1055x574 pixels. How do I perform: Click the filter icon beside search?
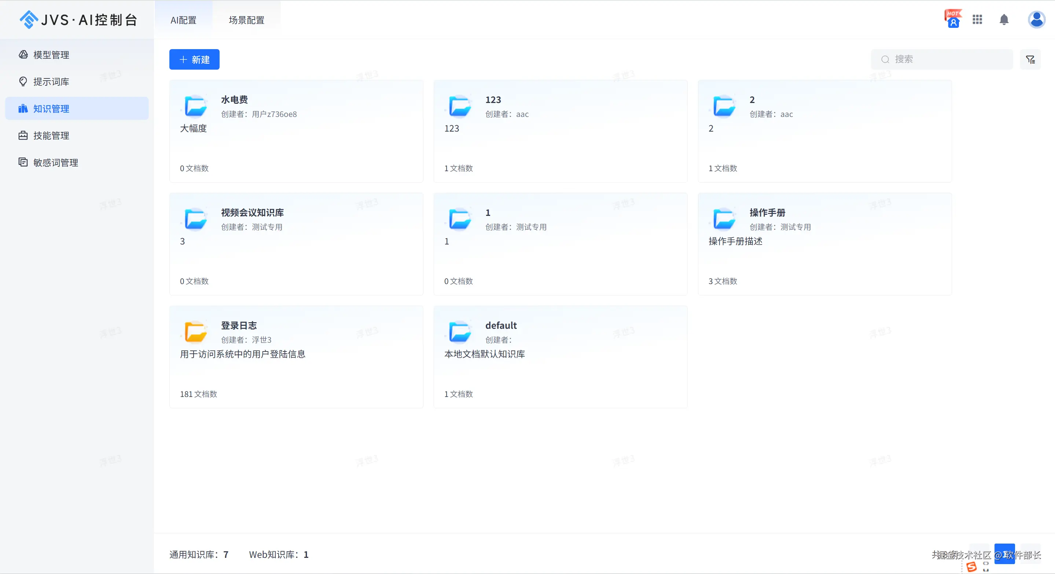click(x=1030, y=59)
